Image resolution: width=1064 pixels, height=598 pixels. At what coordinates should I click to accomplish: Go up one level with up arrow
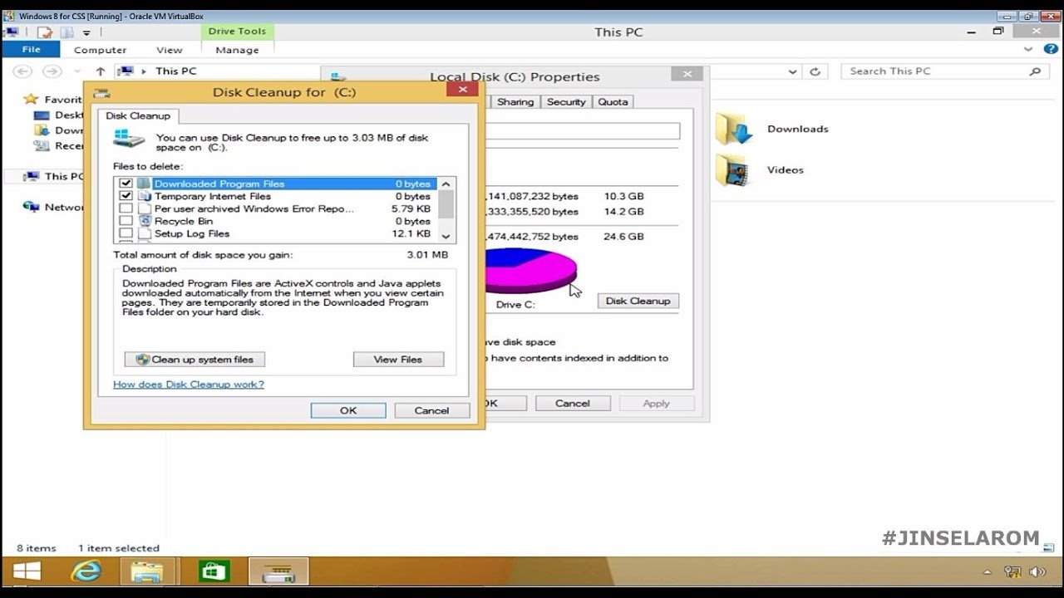tap(101, 71)
